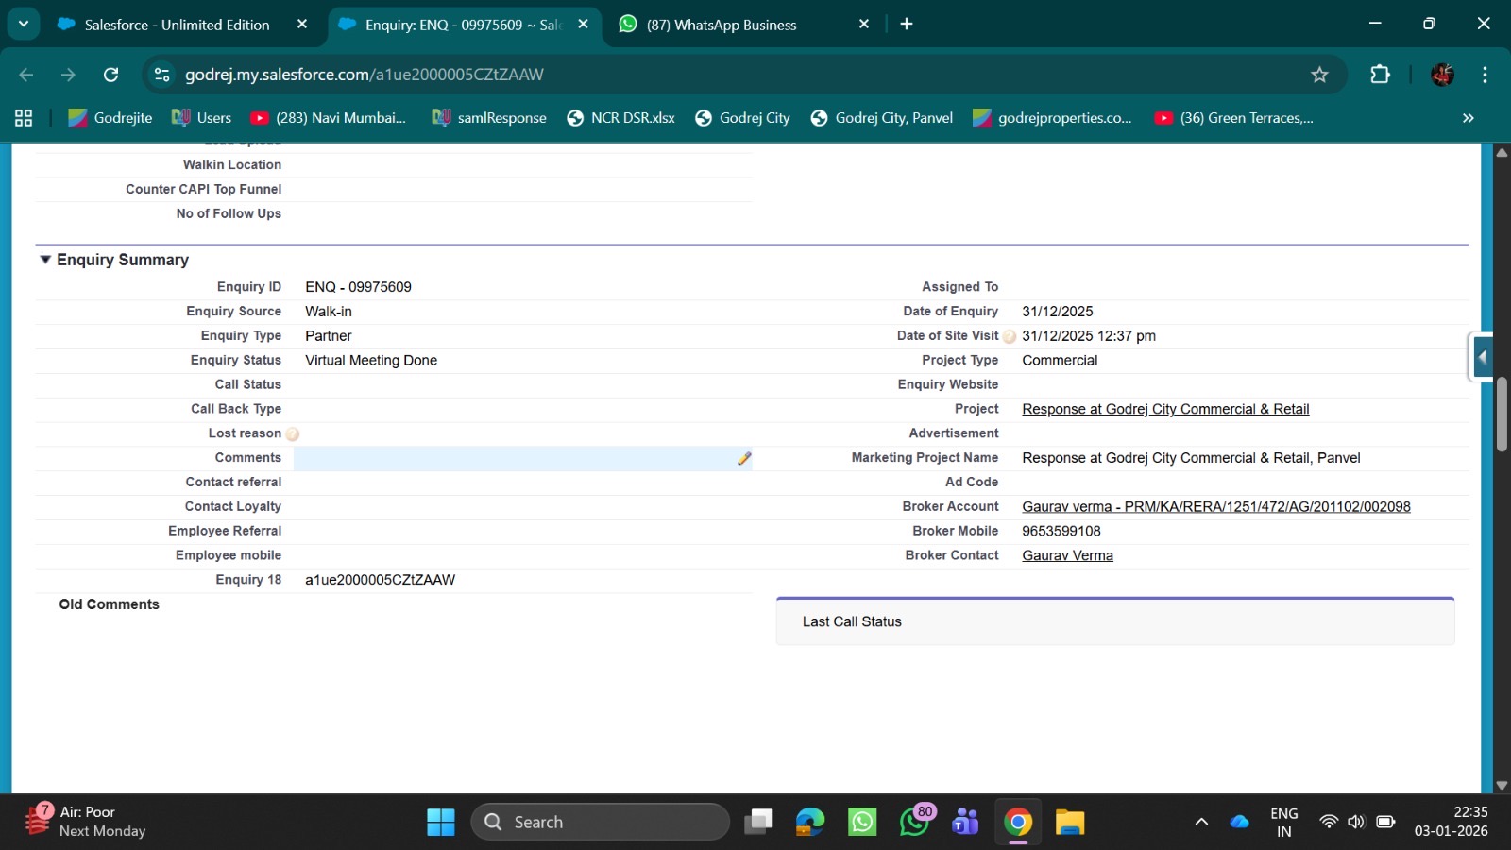
Task: Click the help icon beside Date of Site Visit
Action: [x=1010, y=336]
